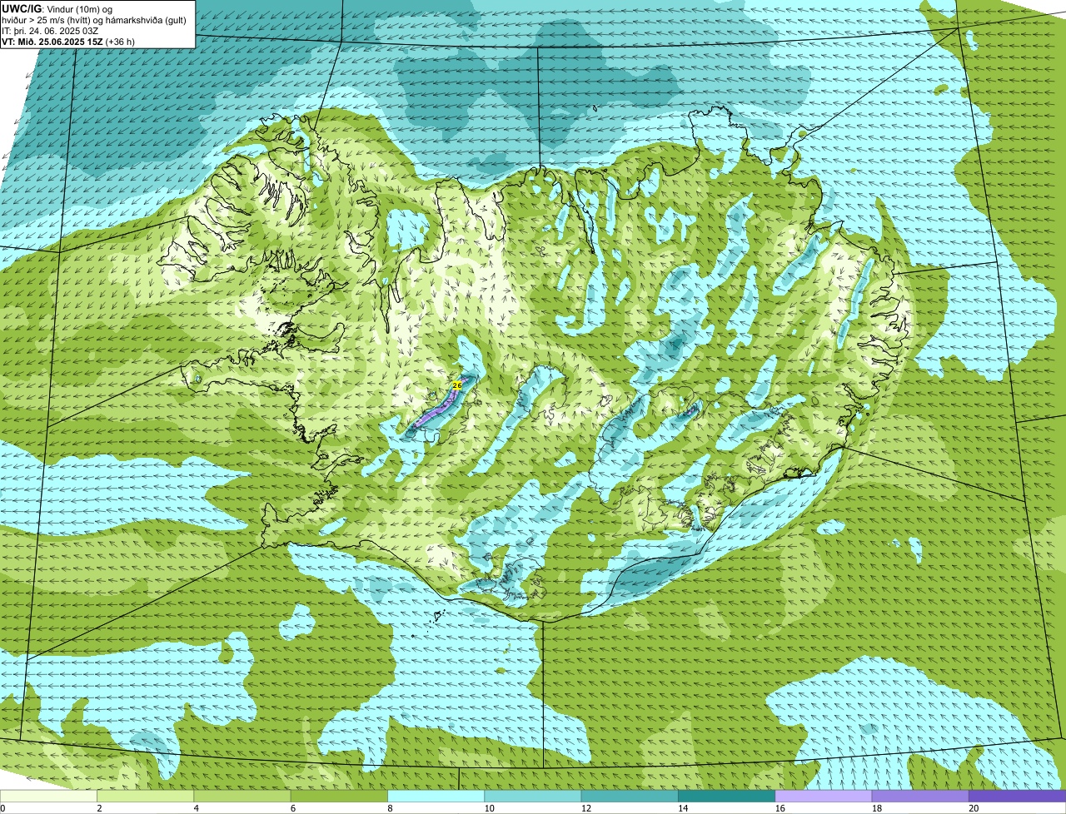Click the valid time 'VT: Mið. 25.06.2025 15Z (+36 h)'
Viewport: 1066px width, 814px height.
pos(68,41)
